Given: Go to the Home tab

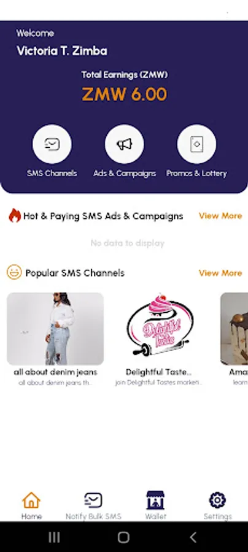Looking at the screenshot, I should (x=31, y=505).
